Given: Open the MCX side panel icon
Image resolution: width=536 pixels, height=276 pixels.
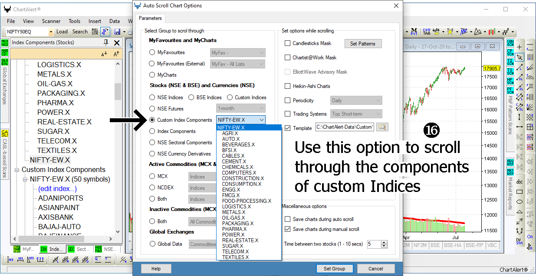Looking at the screenshot, I should (5, 42).
